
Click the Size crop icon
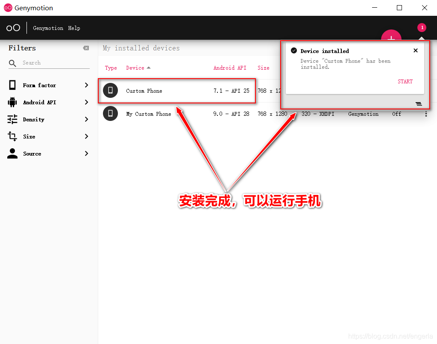(12, 136)
